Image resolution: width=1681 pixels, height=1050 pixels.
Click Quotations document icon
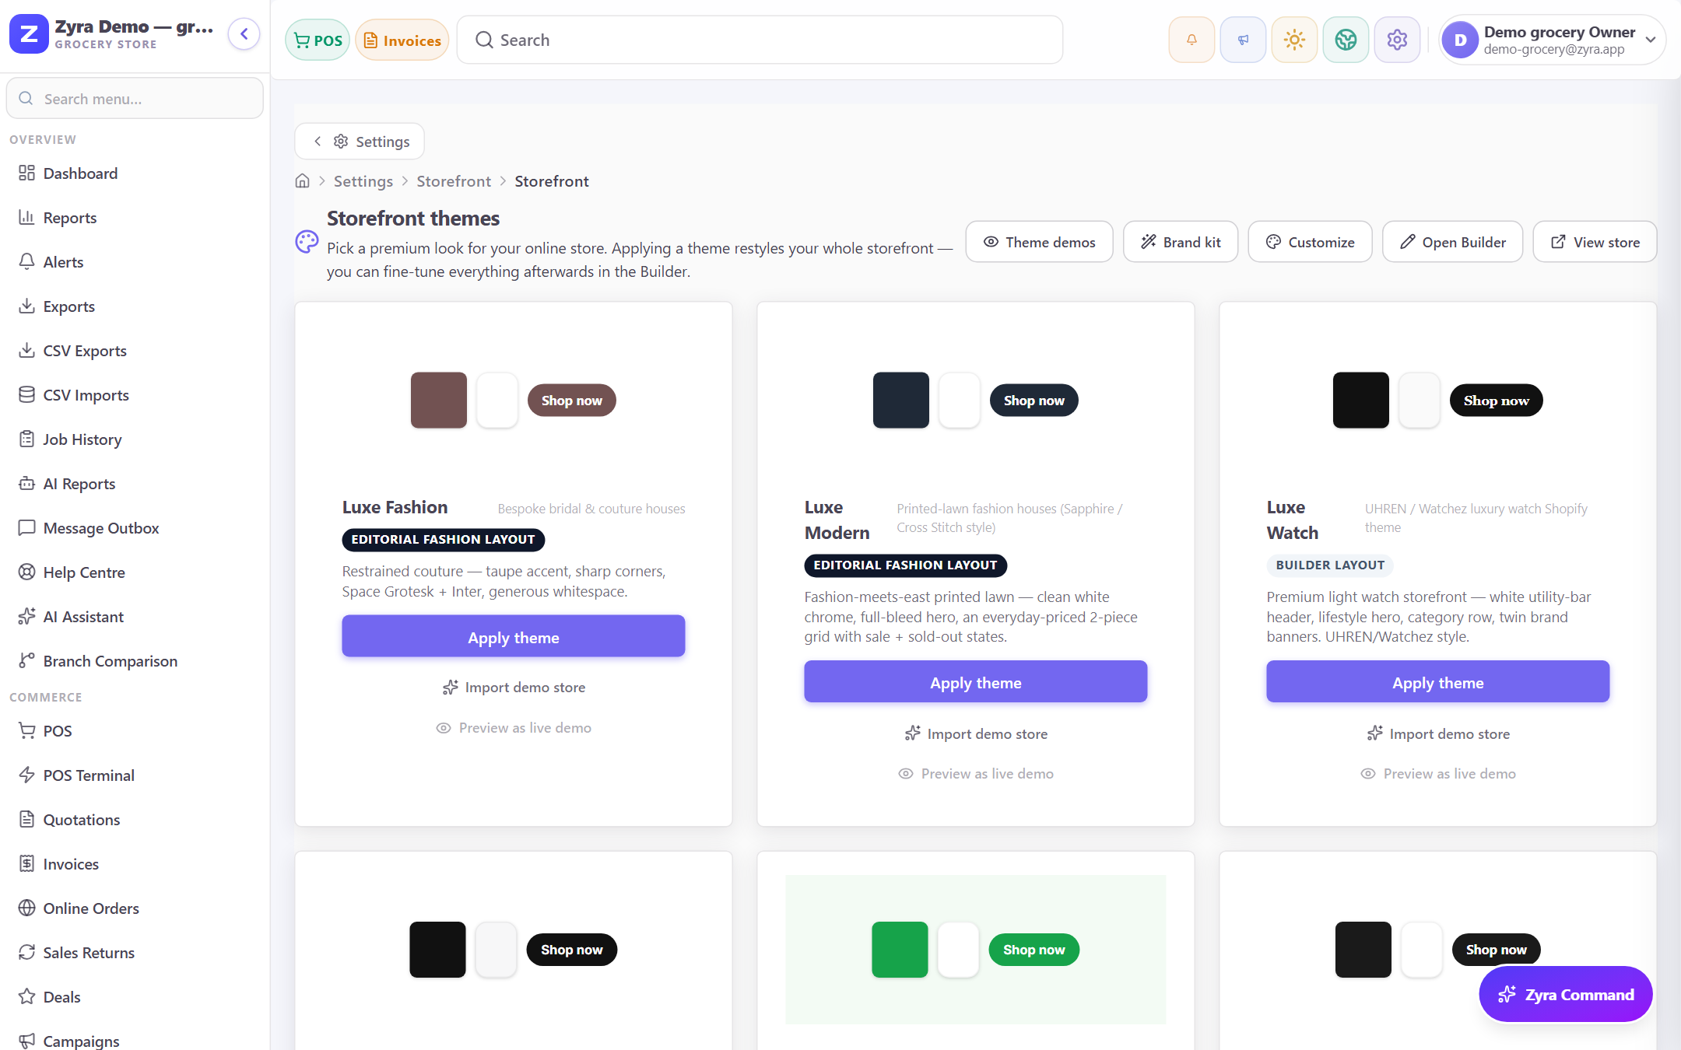pos(27,820)
